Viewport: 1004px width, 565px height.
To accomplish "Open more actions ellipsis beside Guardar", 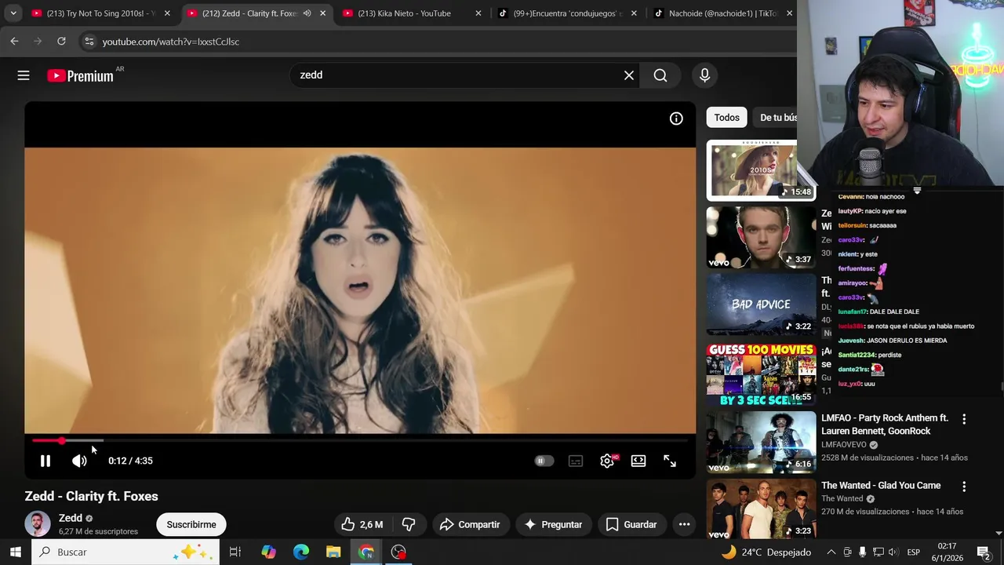I will click(x=685, y=525).
